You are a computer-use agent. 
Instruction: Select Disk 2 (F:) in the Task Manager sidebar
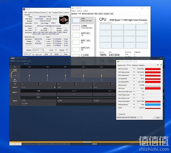83,49
